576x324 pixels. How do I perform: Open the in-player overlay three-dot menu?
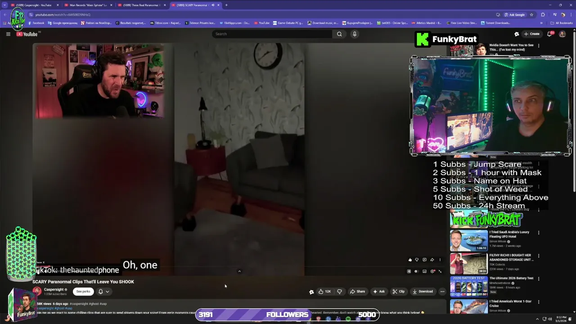pos(440,260)
